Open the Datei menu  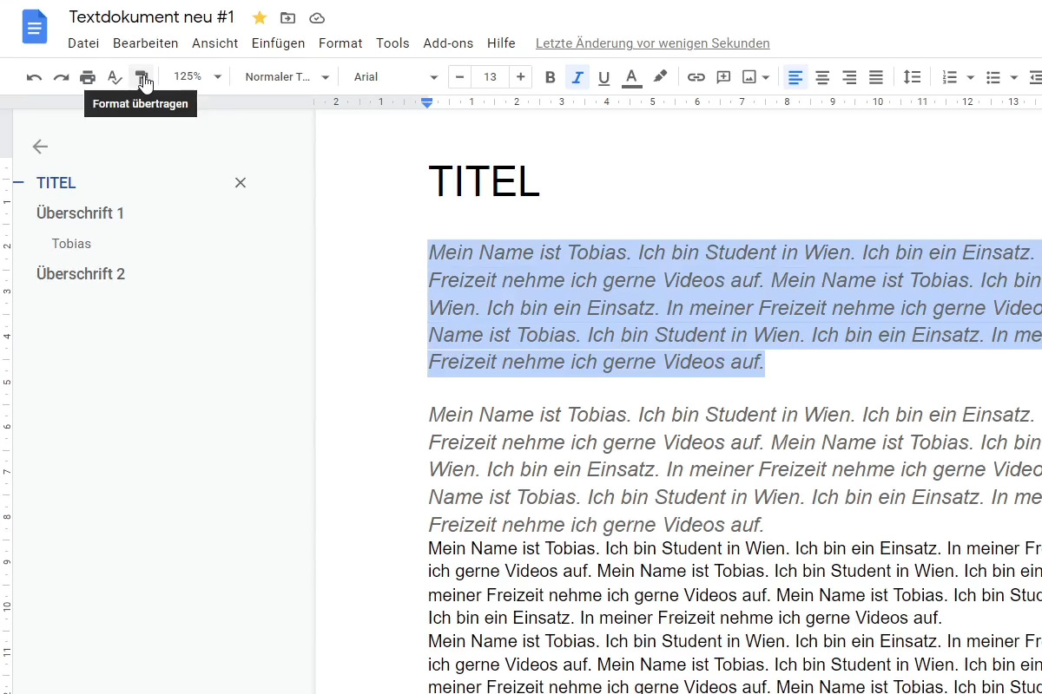point(83,43)
